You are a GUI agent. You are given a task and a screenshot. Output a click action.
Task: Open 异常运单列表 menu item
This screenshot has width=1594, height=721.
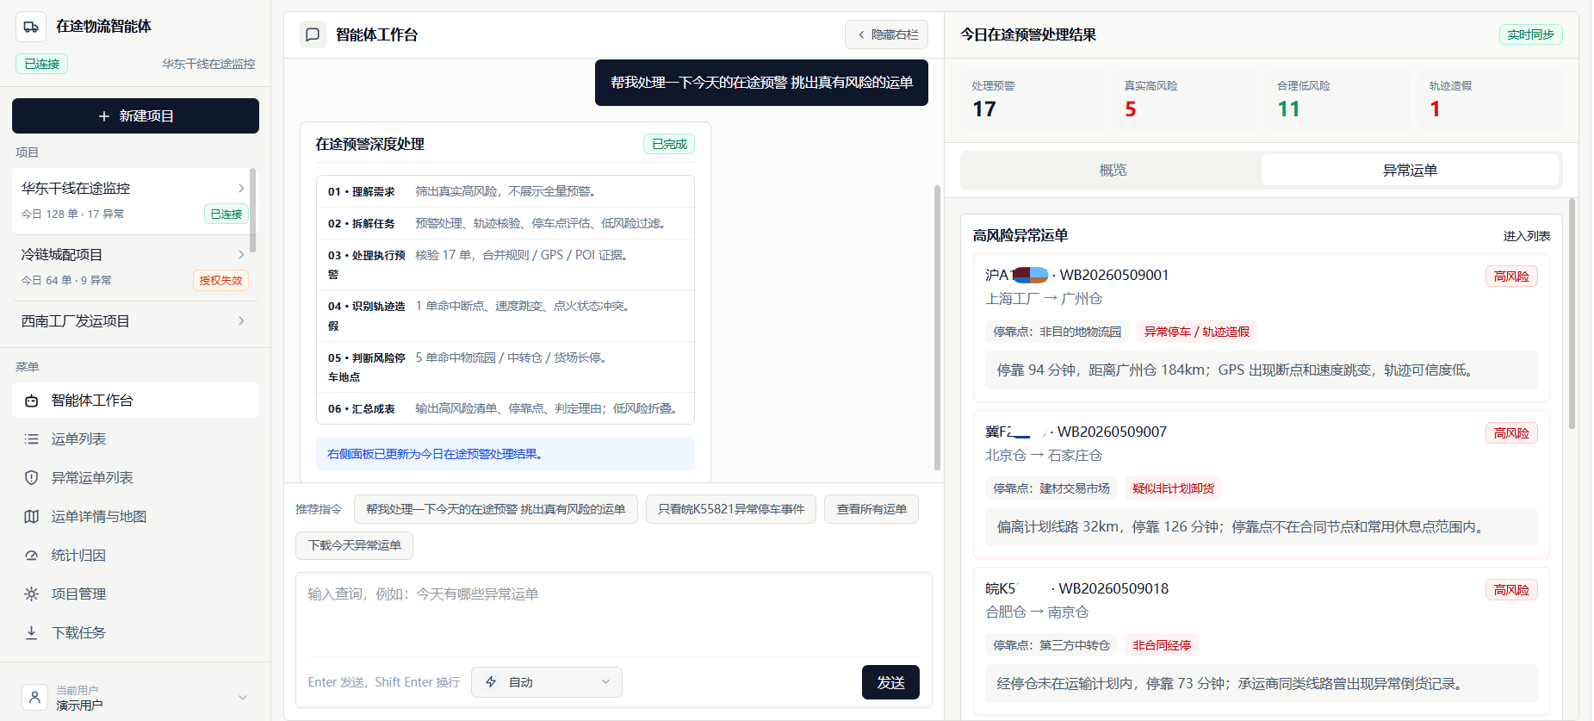click(135, 478)
